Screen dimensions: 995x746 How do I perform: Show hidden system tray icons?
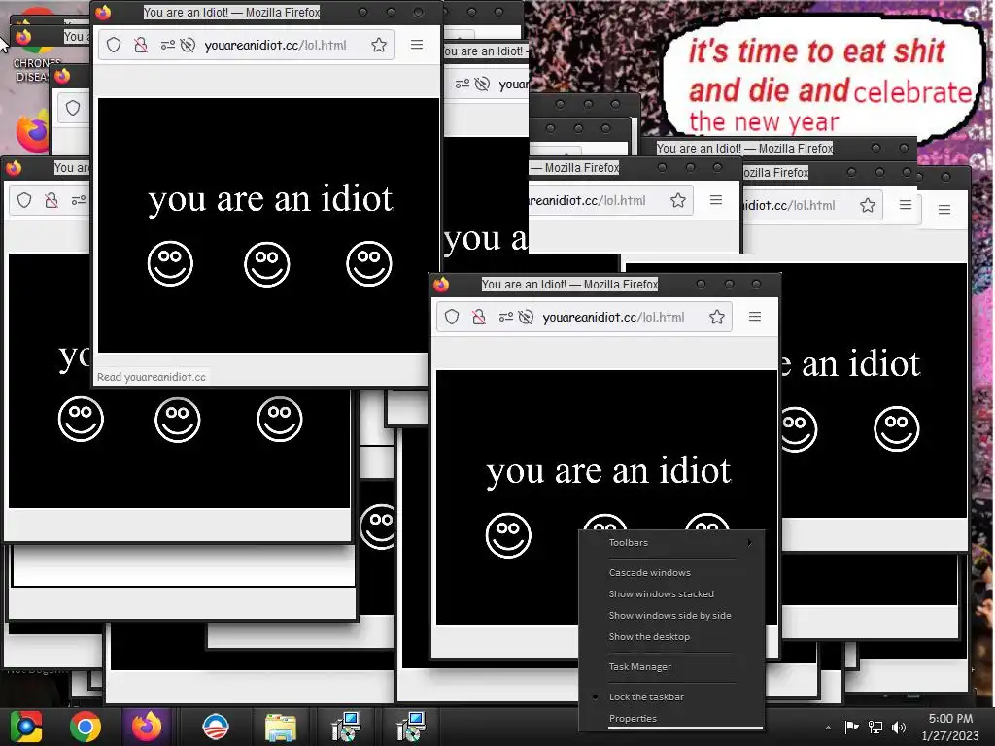click(828, 727)
